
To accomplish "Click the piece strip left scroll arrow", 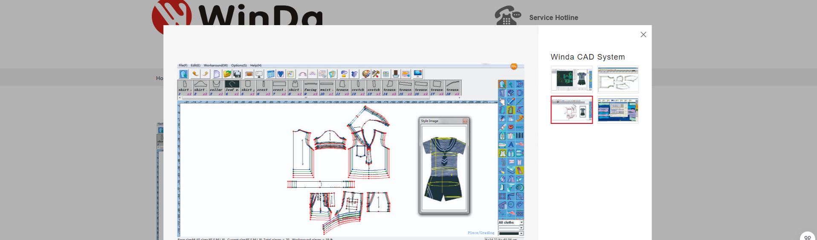I will click(x=179, y=98).
